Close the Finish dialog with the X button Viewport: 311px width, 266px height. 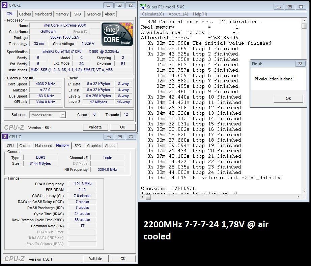[x=300, y=64]
